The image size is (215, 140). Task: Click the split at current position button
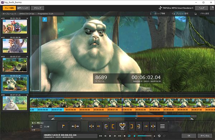[x=75, y=126]
